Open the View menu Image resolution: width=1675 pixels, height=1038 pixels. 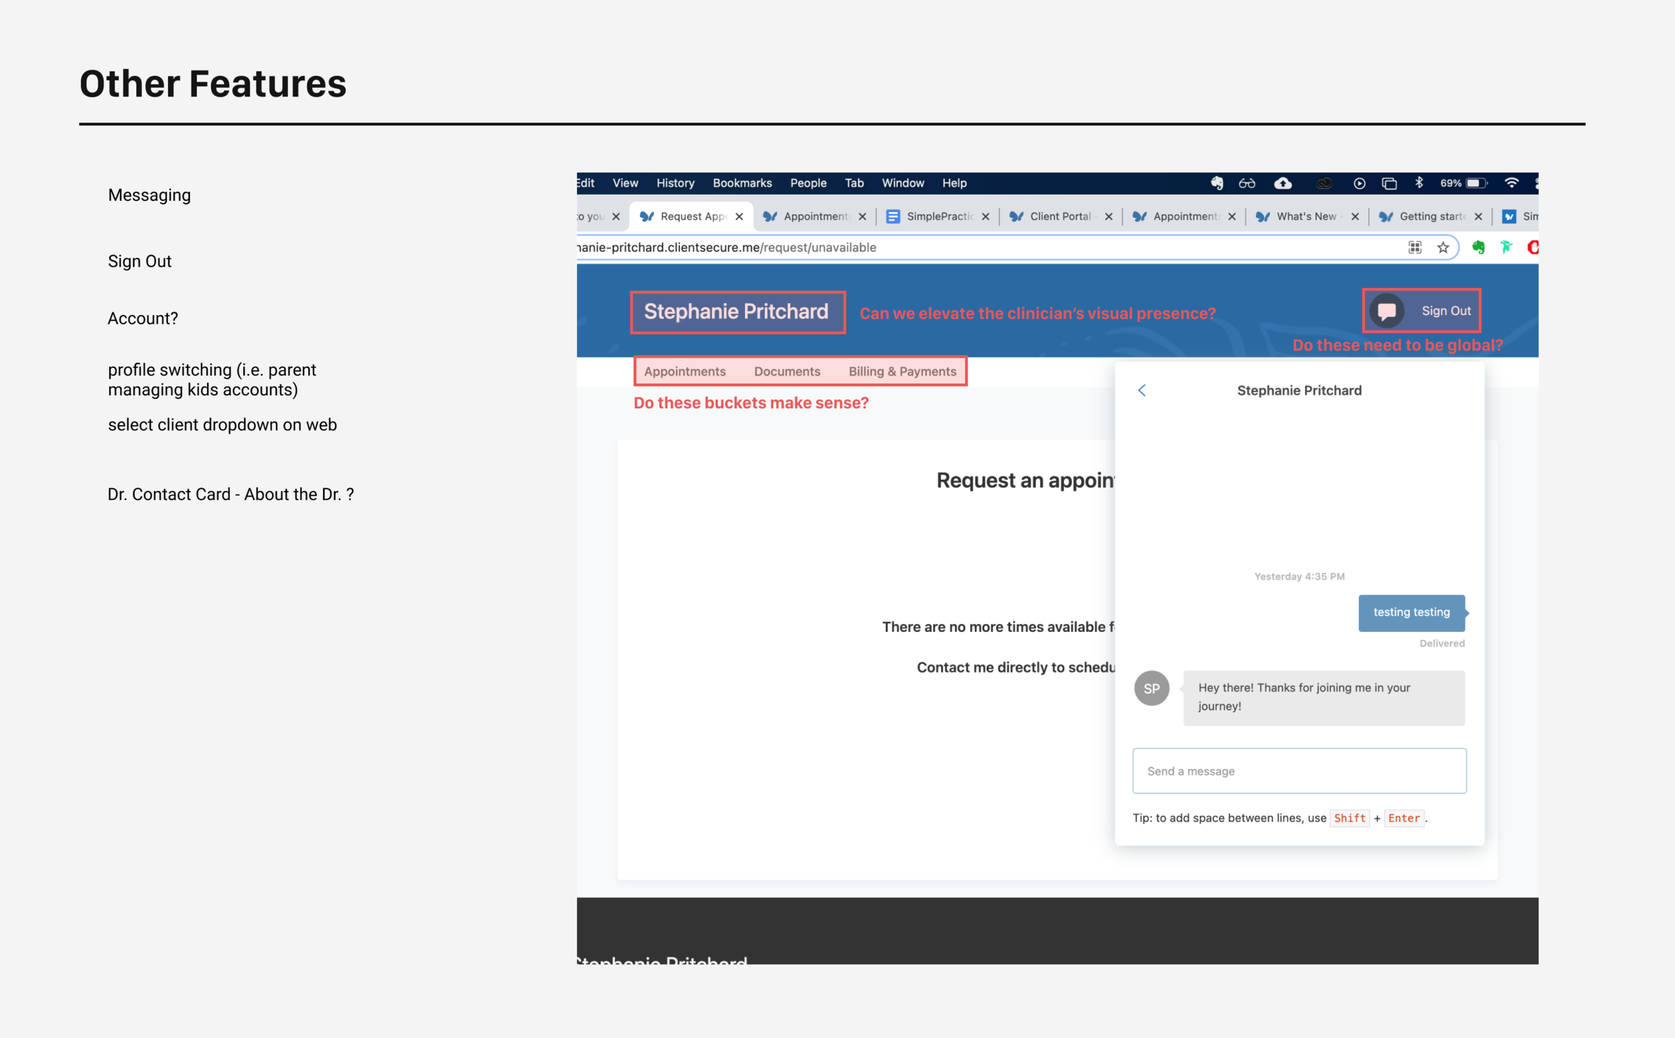[625, 184]
